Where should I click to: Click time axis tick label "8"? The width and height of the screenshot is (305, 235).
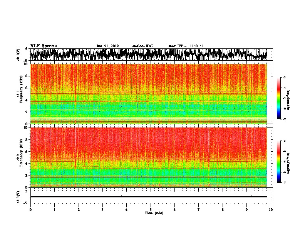(x=223, y=210)
